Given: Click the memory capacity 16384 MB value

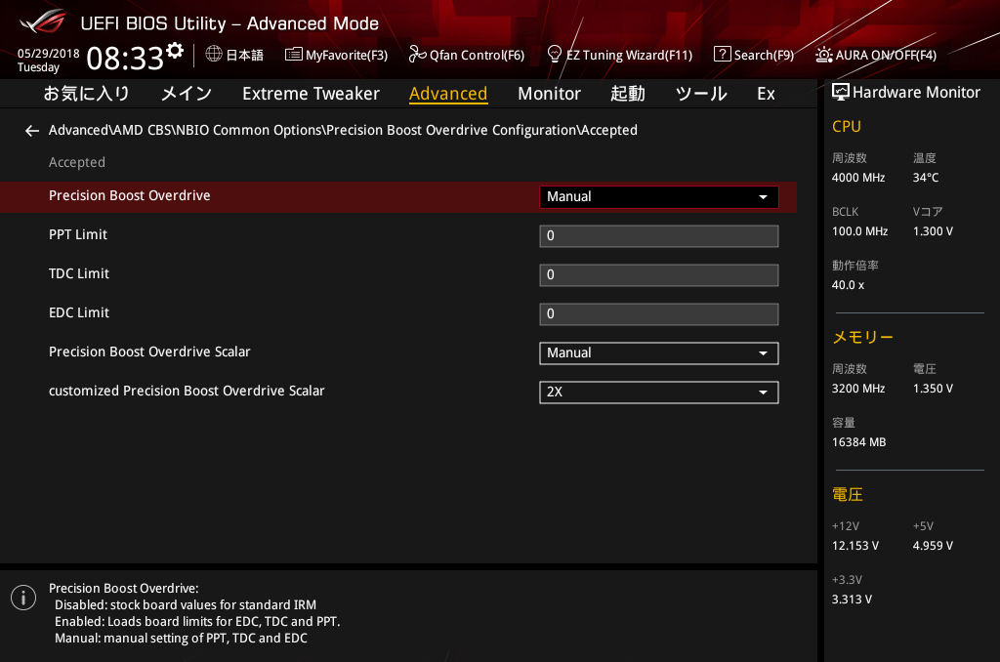Looking at the screenshot, I should [859, 442].
